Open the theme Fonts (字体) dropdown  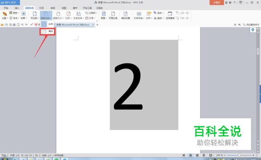14,18
